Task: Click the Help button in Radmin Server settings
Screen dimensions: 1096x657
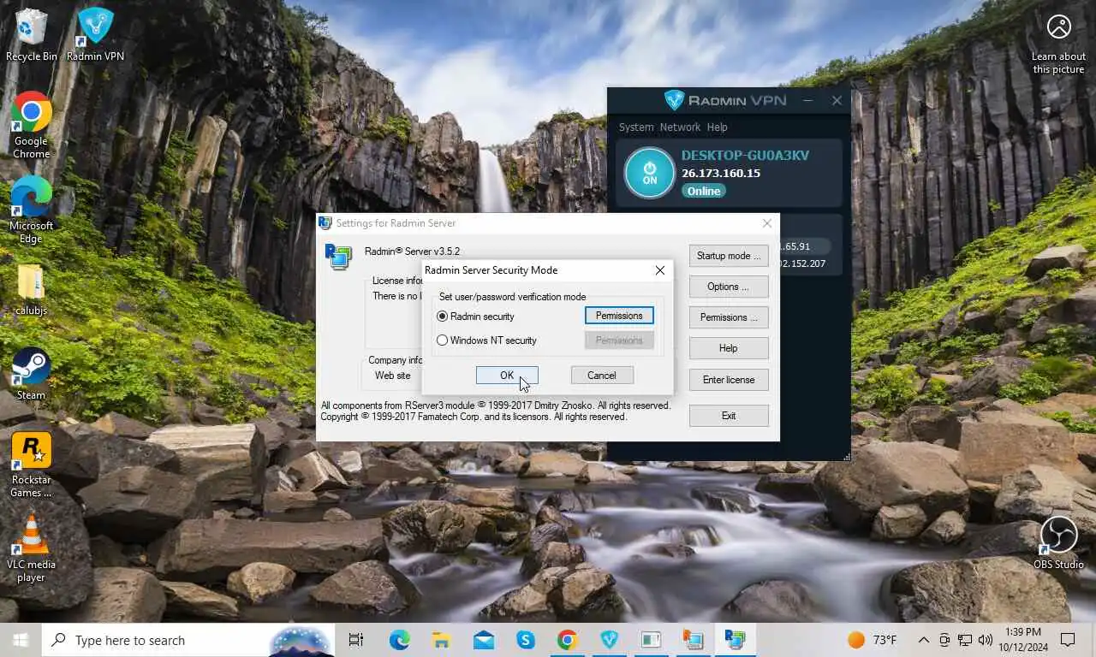Action: pyautogui.click(x=729, y=348)
